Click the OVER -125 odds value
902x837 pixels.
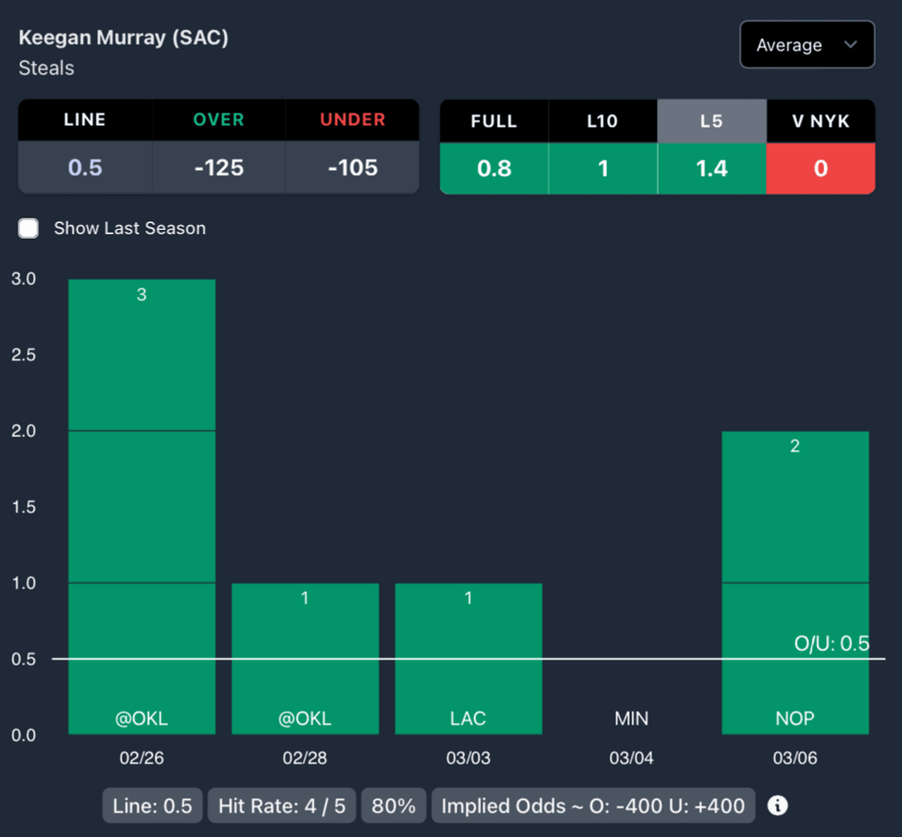coord(218,167)
